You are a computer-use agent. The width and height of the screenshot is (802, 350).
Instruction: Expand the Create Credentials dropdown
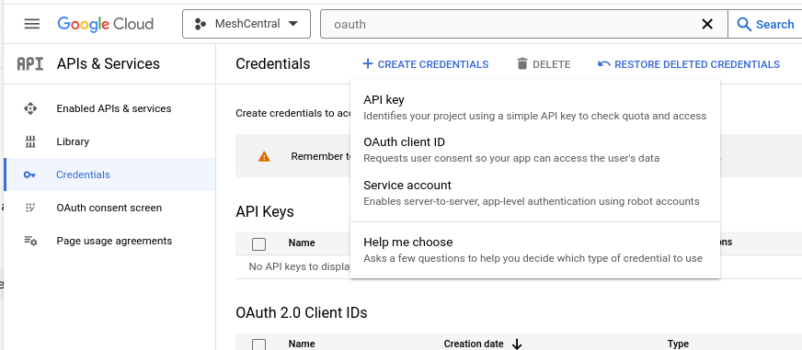pos(426,64)
